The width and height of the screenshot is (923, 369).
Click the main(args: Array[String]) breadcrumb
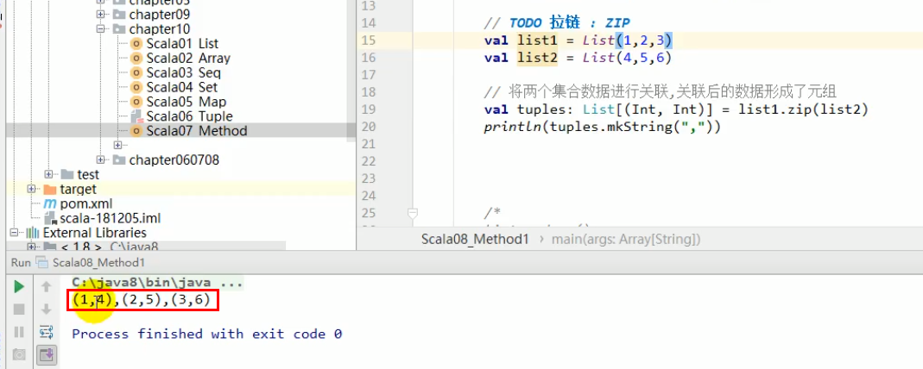point(626,240)
